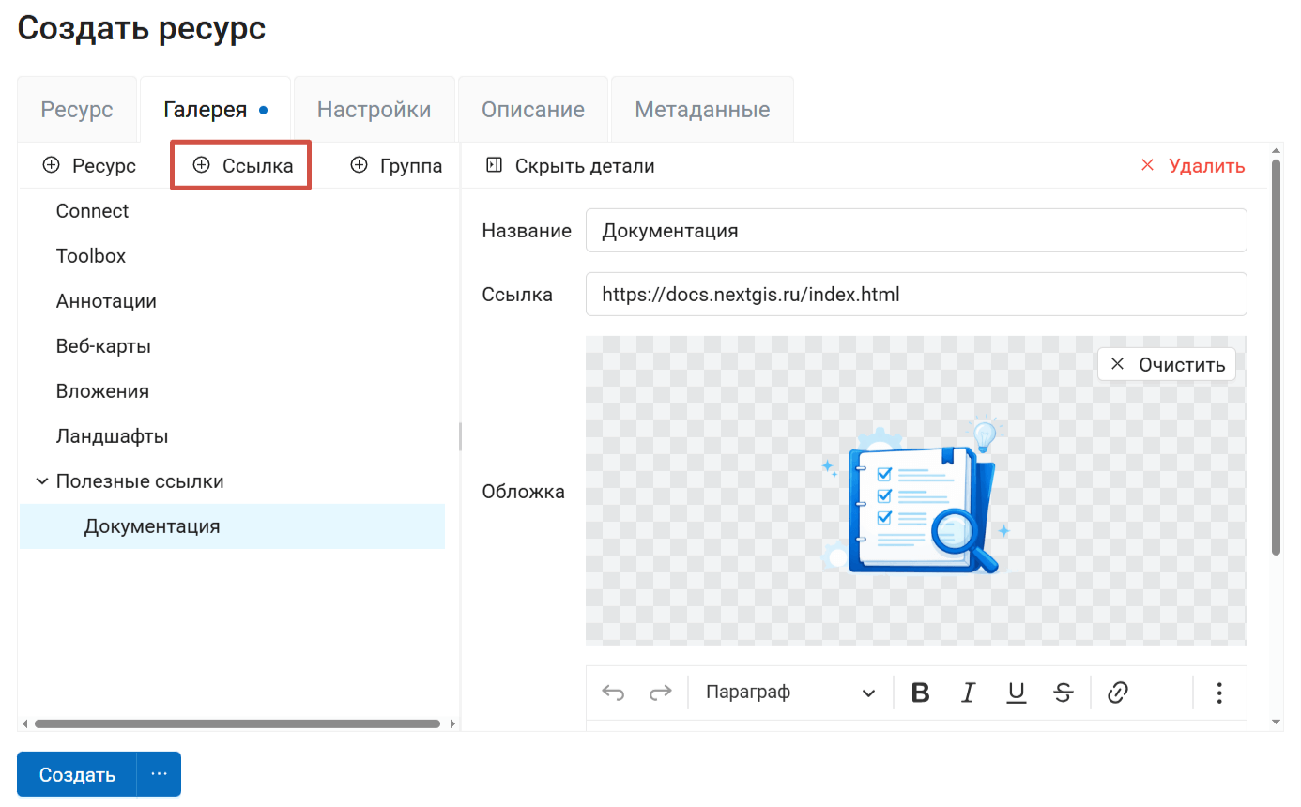Insert a hyperlink in the editor
1301x807 pixels.
(1117, 693)
